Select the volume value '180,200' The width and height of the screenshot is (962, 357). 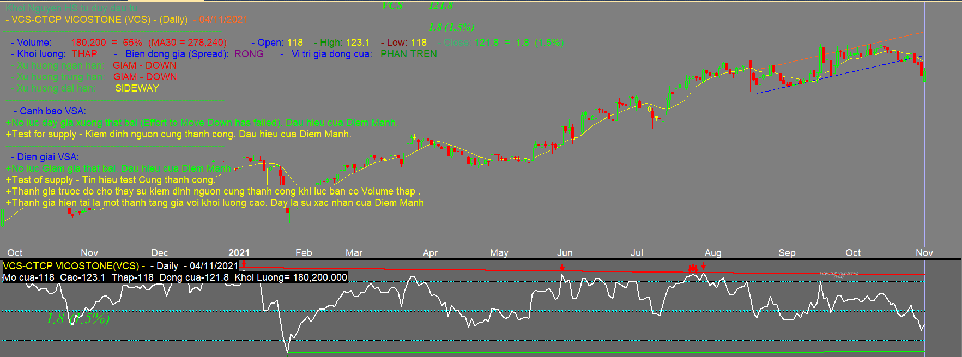[x=88, y=43]
